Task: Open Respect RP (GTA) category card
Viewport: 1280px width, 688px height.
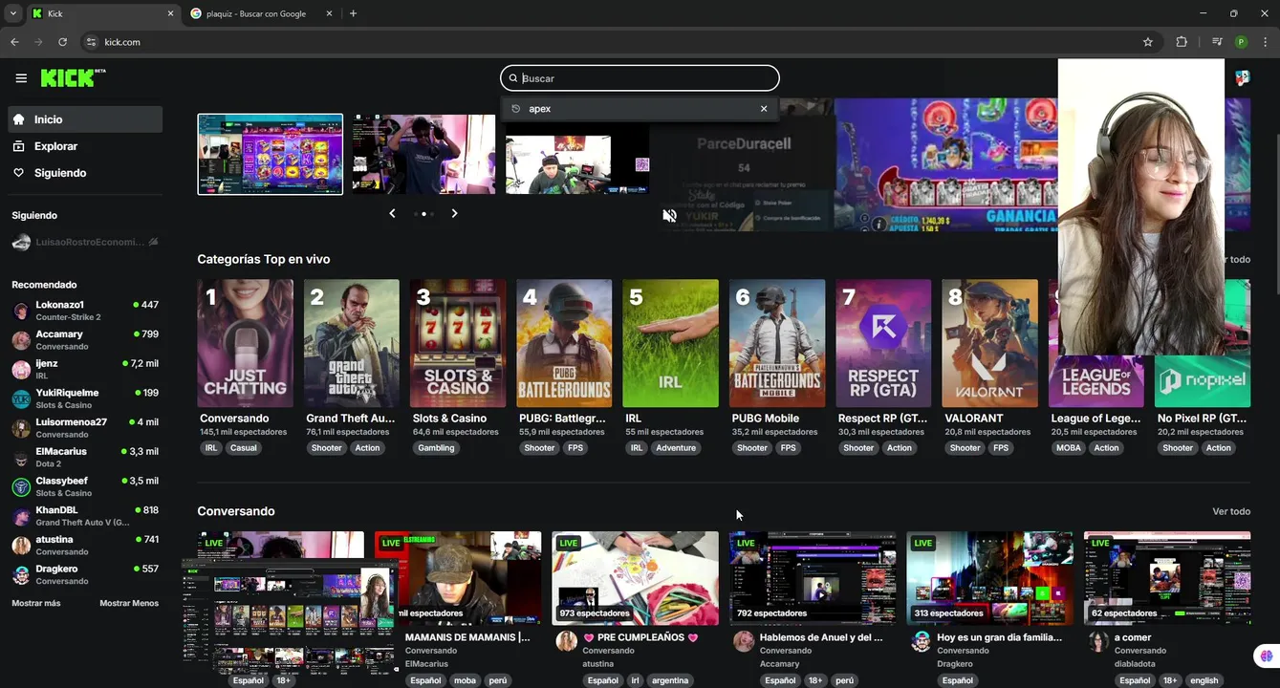Action: click(x=883, y=344)
